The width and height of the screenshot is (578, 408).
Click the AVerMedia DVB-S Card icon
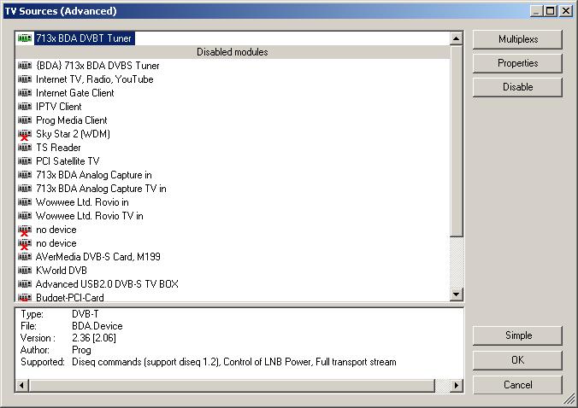(24, 257)
